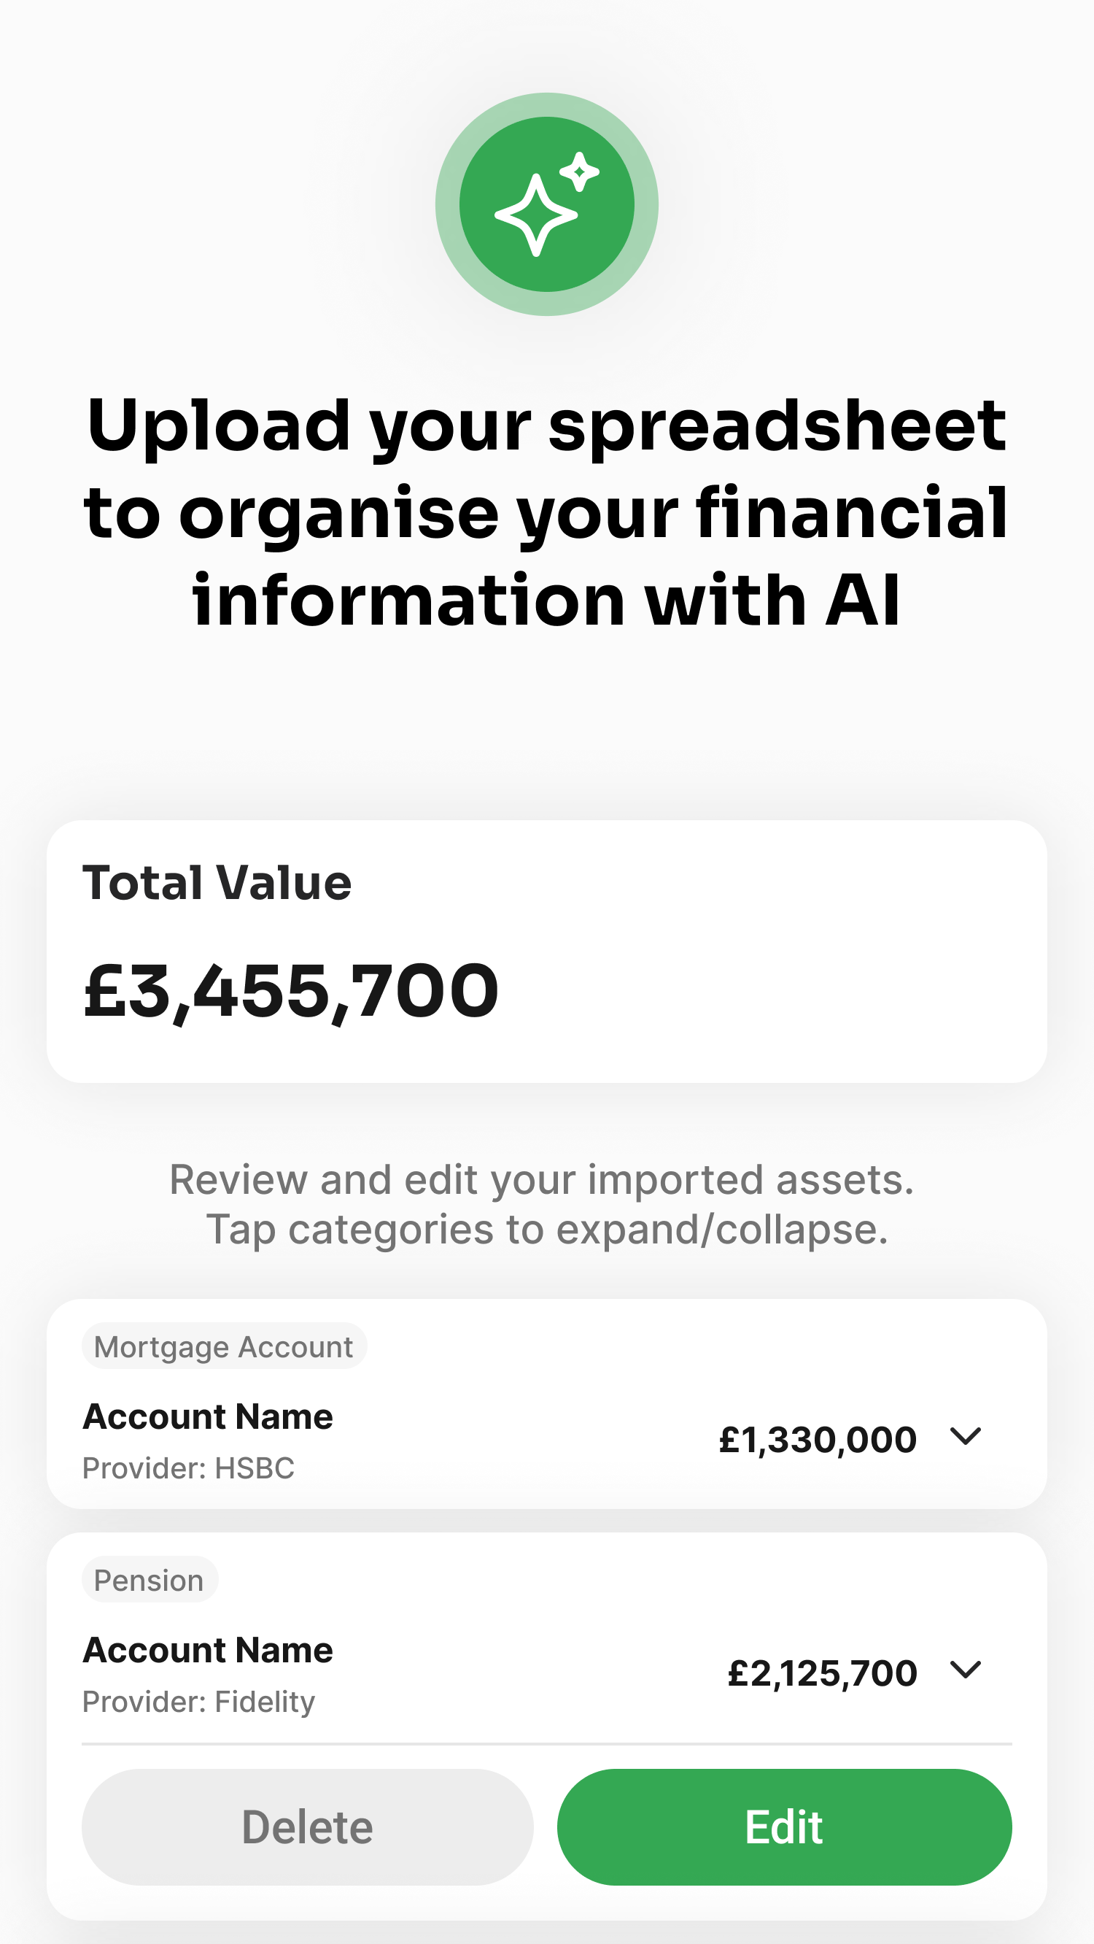Select the Fidelity Account Name title
Viewport: 1094px width, 1944px height.
pos(207,1650)
